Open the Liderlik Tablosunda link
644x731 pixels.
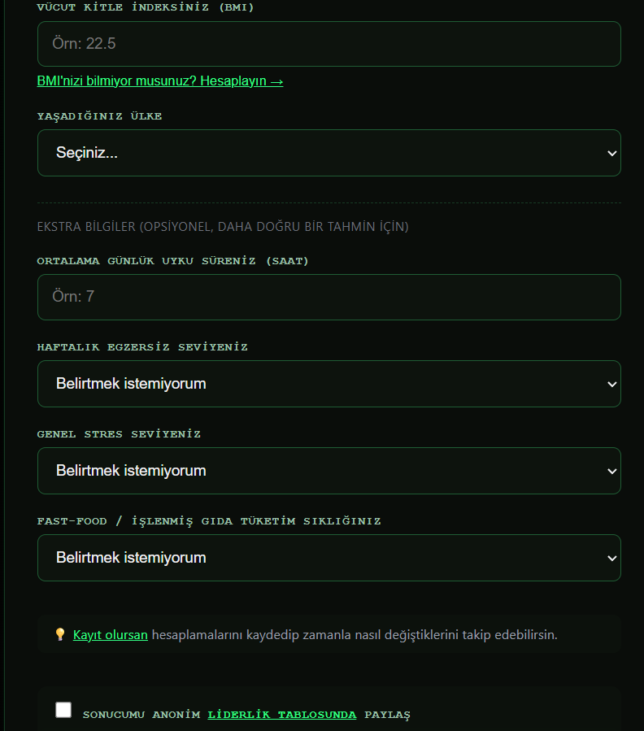pyautogui.click(x=281, y=715)
